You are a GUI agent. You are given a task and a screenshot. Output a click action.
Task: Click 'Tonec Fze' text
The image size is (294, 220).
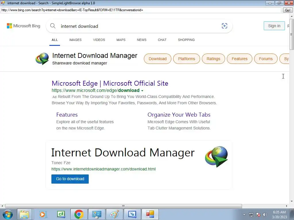point(61,163)
